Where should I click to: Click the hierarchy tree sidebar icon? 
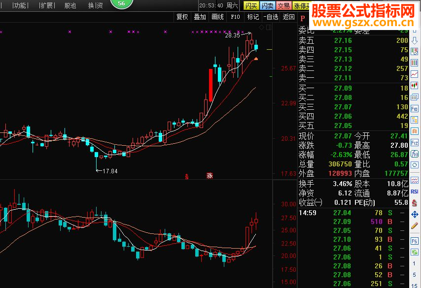click(x=415, y=120)
